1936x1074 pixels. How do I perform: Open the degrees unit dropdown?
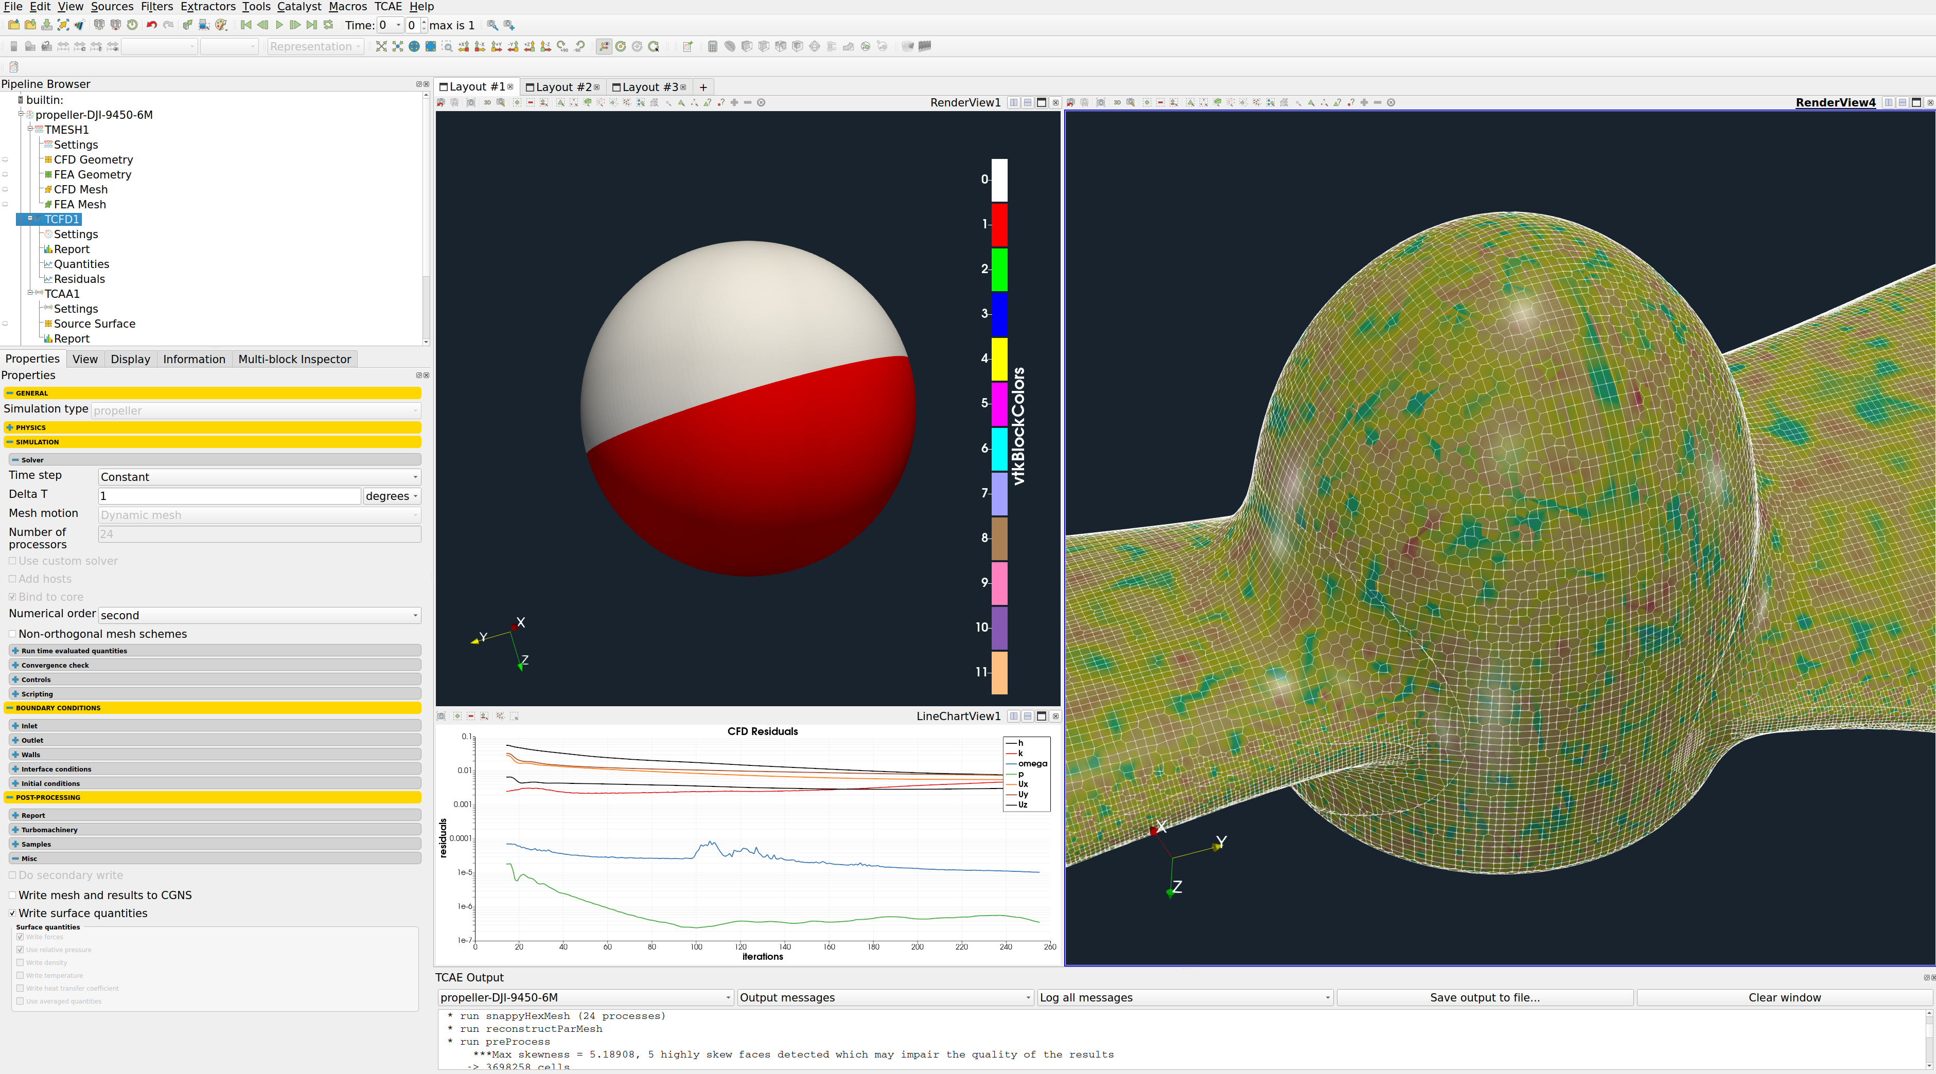392,496
